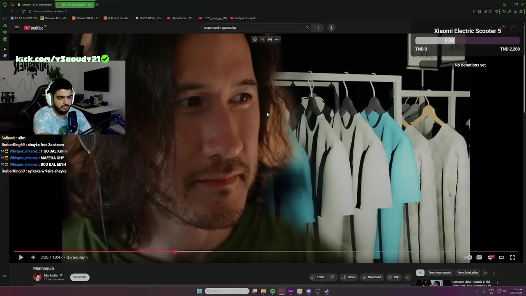The width and height of the screenshot is (526, 296).
Task: Open Discord from the taskbar
Action: [309, 291]
